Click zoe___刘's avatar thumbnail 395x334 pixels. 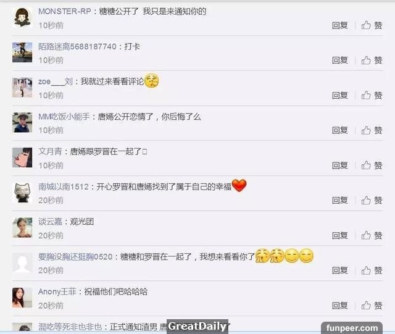coord(22,88)
